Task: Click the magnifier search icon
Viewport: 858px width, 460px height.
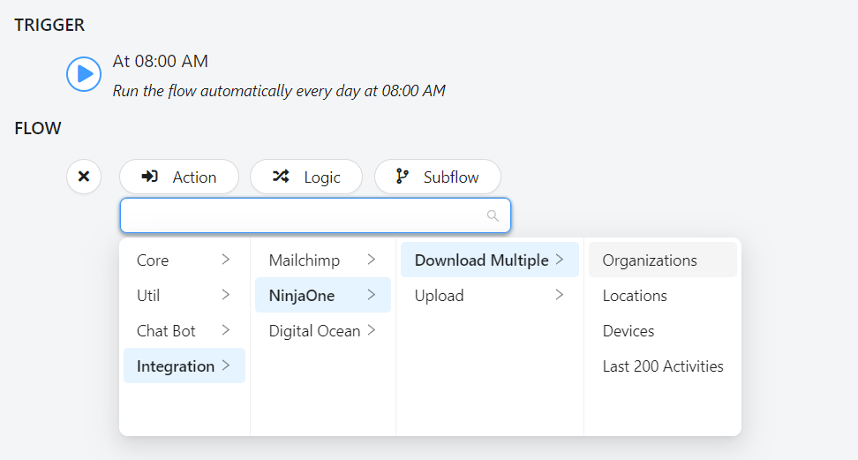Action: 493,215
